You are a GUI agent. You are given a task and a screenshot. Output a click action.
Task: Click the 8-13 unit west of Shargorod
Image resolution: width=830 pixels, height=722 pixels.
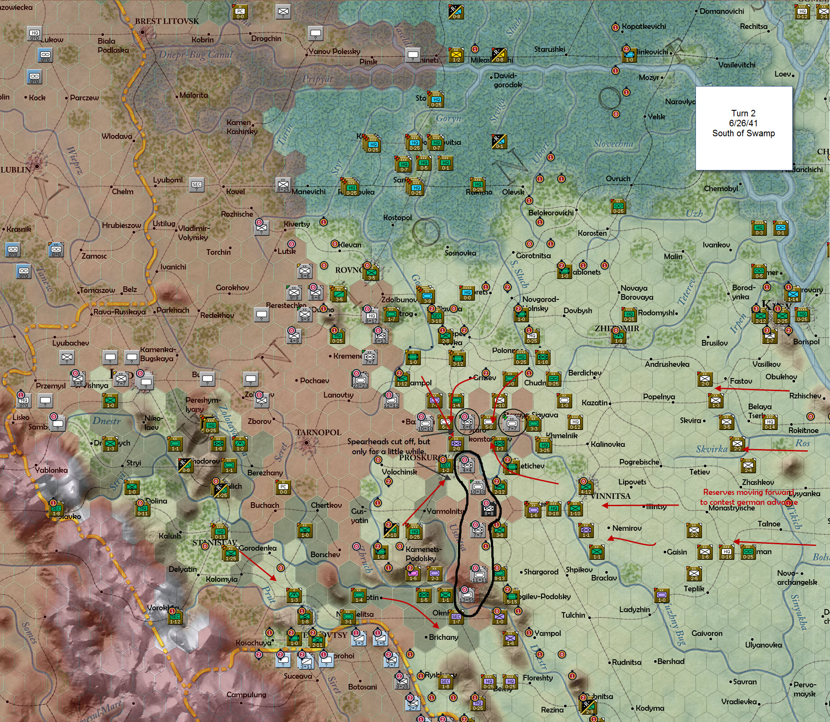point(500,574)
